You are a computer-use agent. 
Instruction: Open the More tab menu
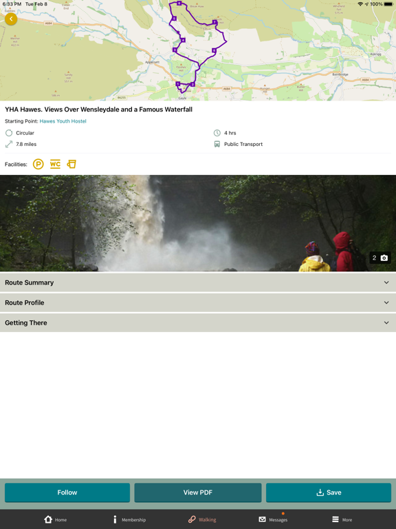coord(342,519)
